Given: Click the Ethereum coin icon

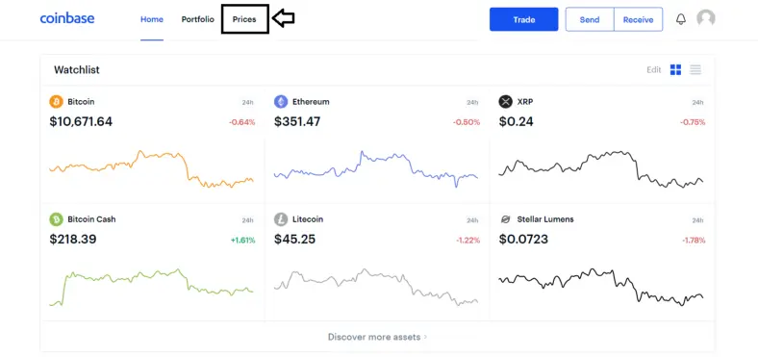Looking at the screenshot, I should [x=281, y=102].
